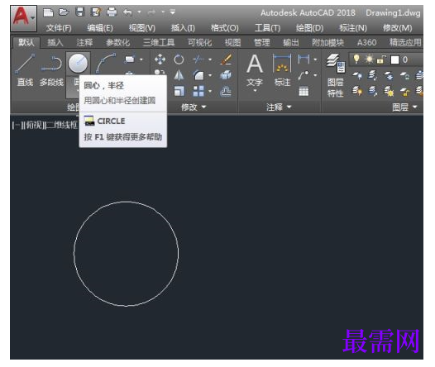The width and height of the screenshot is (435, 367).
Task: Open the AutoCAD application menu button
Action: click(24, 18)
